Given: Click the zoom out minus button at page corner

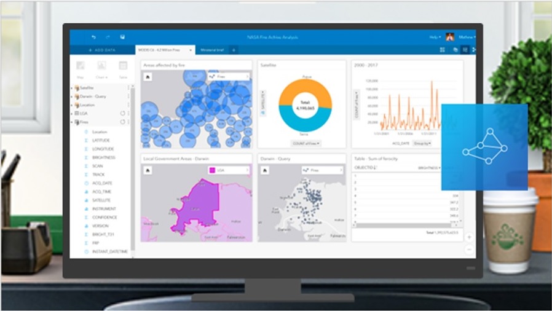Looking at the screenshot, I should (x=469, y=250).
